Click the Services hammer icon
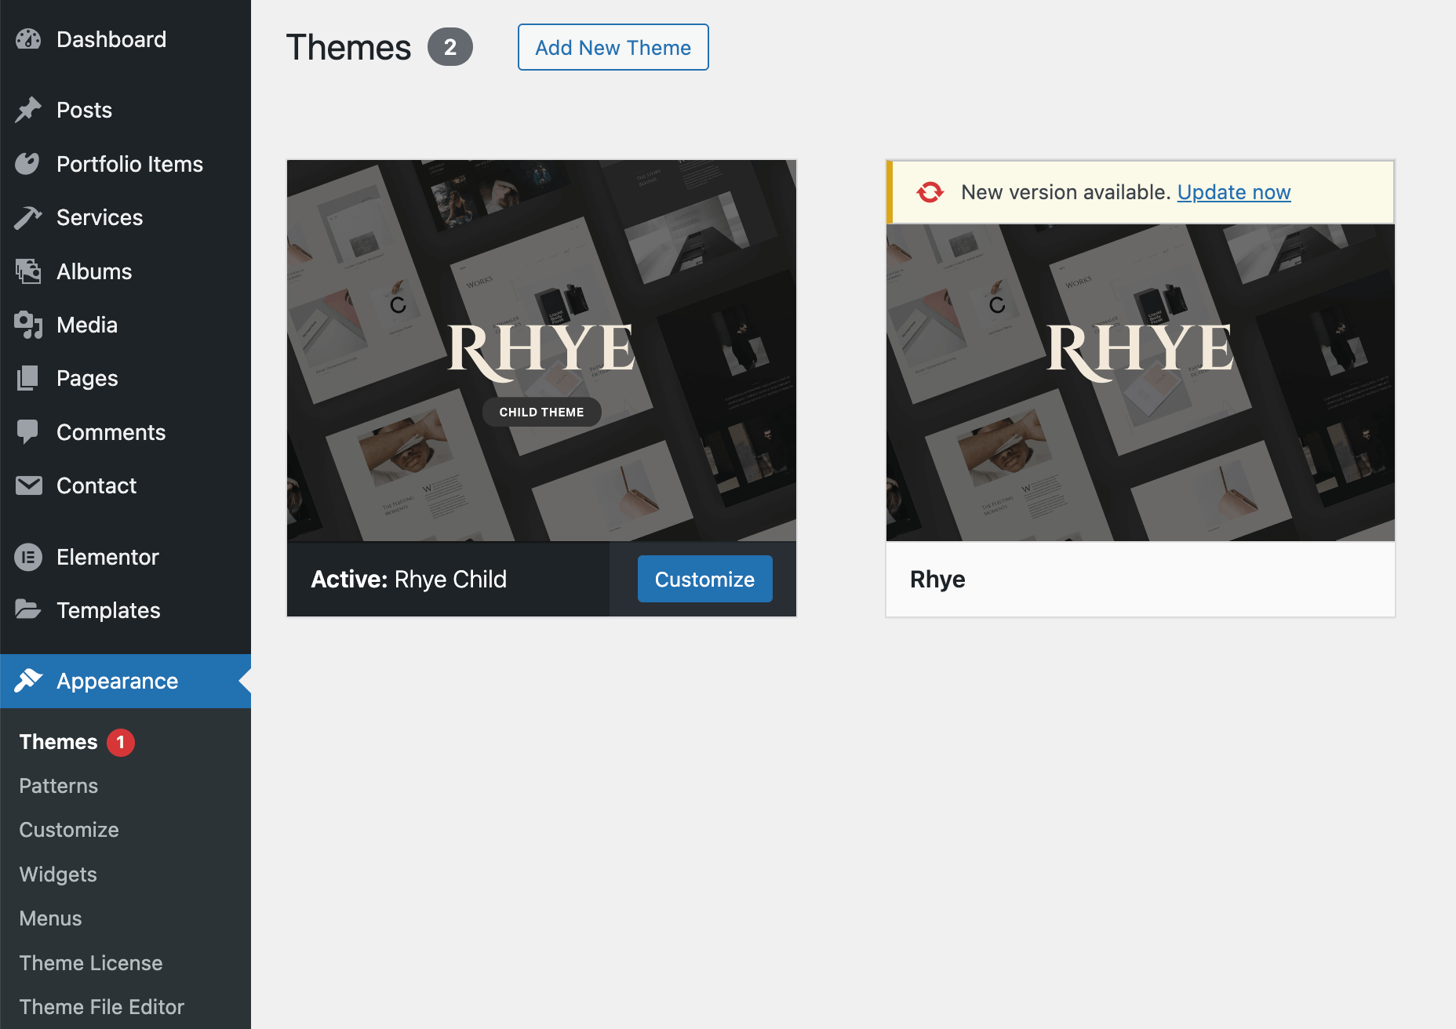 point(28,217)
